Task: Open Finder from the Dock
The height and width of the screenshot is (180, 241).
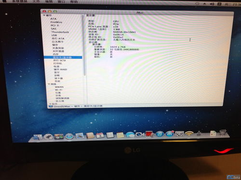Action: [38, 137]
